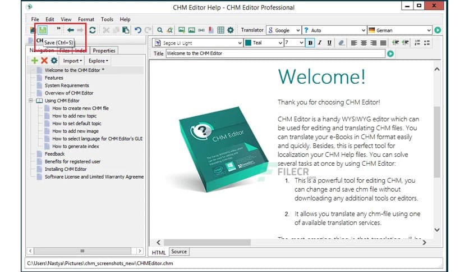This screenshot has height=272, width=469.
Task: Click the Edit image icon
Action: [x=192, y=30]
